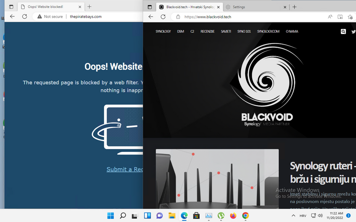Open the search icon on Blackvoid site
356x222 pixels.
[x=343, y=32]
